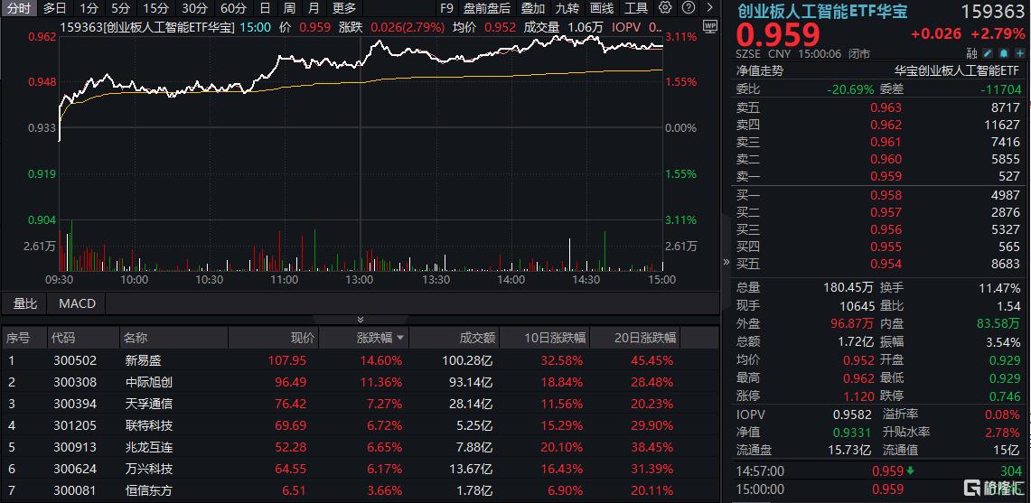Sort by 20日涨跌幅 column header

point(643,338)
